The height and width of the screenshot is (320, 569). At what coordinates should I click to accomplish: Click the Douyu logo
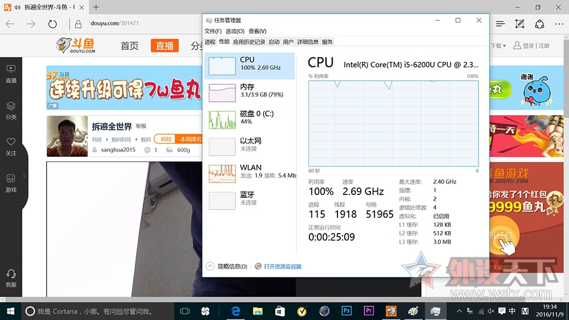point(76,45)
